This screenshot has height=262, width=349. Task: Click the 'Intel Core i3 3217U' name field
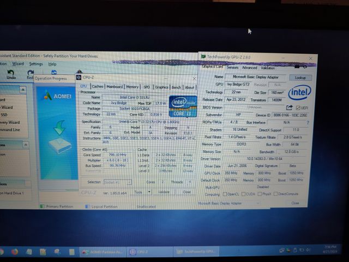tap(135, 97)
